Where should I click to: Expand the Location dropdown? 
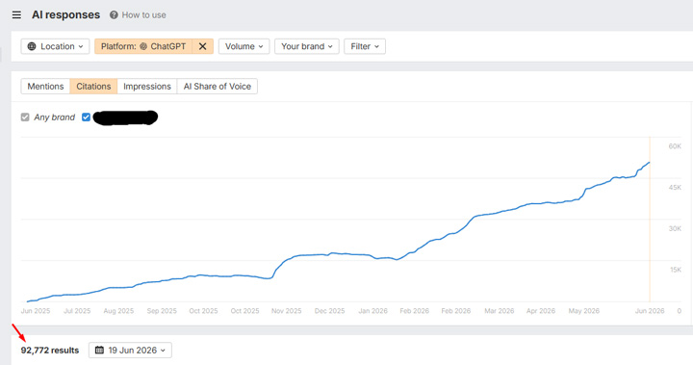click(55, 46)
